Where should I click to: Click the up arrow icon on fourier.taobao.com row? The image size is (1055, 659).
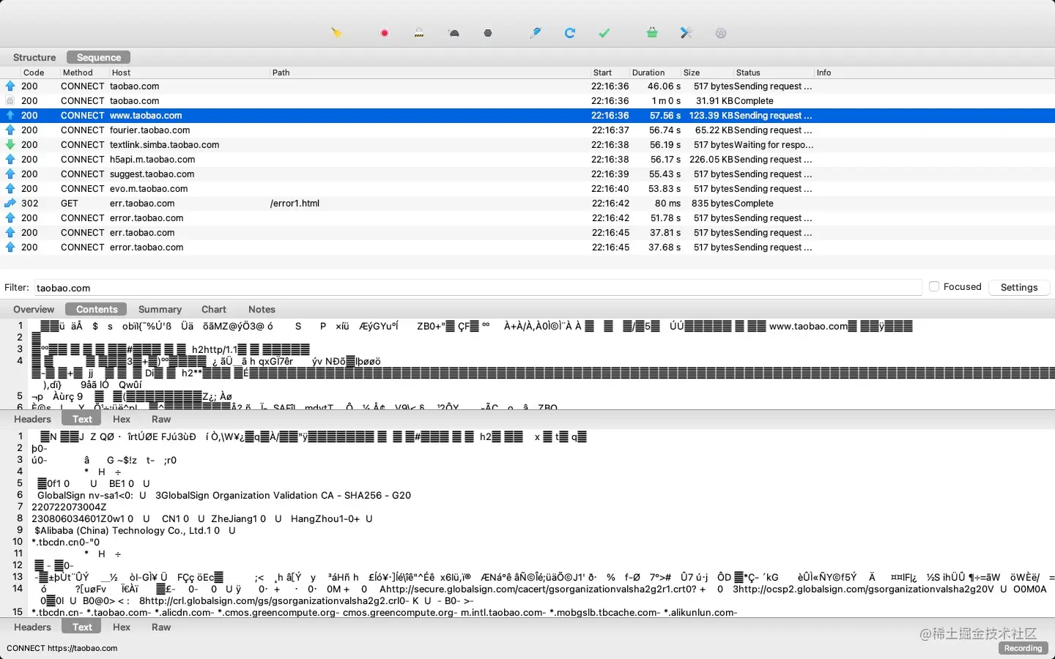10,130
